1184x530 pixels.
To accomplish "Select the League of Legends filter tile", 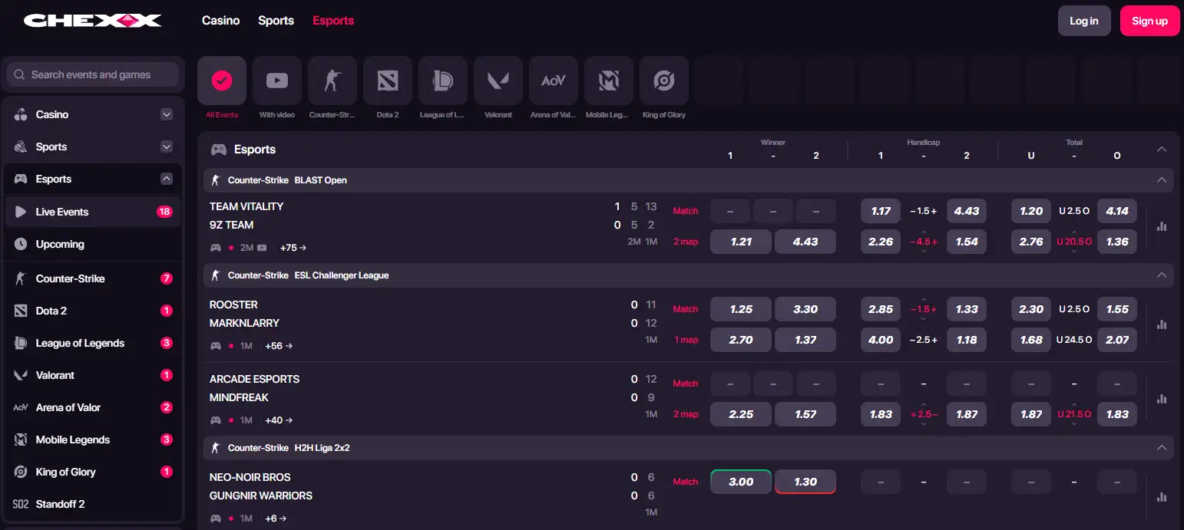I will point(443,81).
